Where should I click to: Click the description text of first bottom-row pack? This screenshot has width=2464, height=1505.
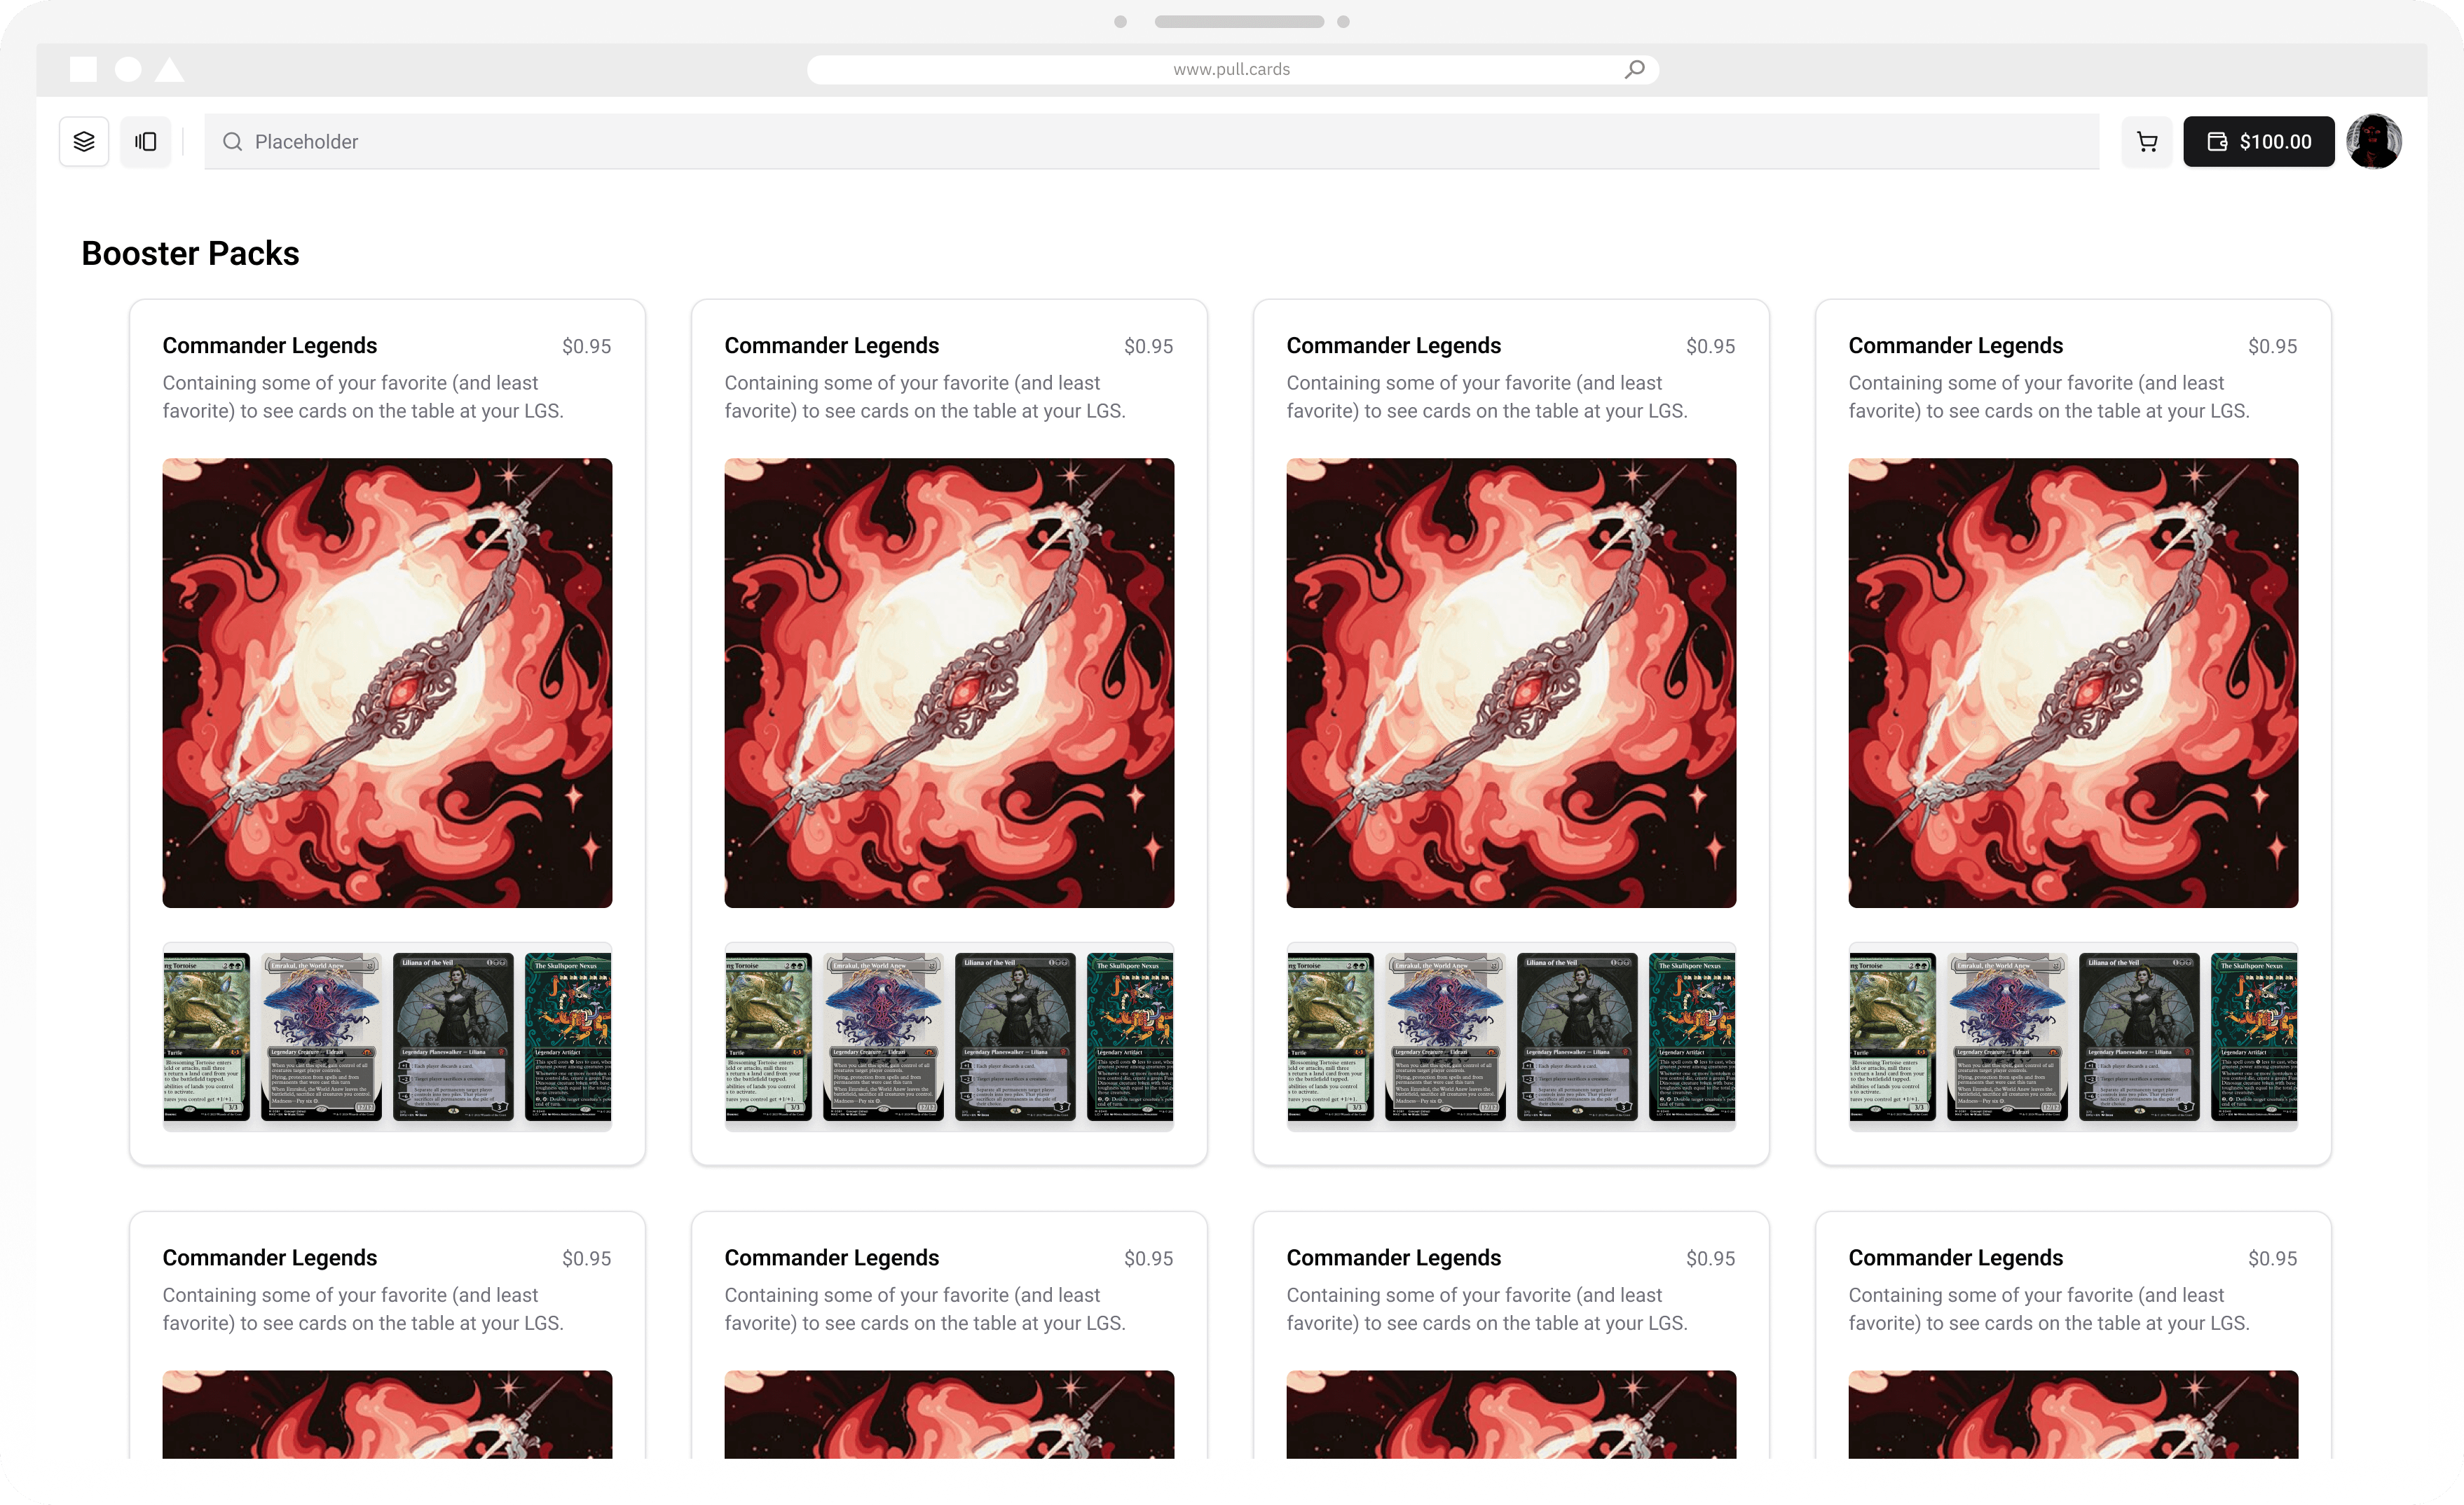click(363, 1309)
